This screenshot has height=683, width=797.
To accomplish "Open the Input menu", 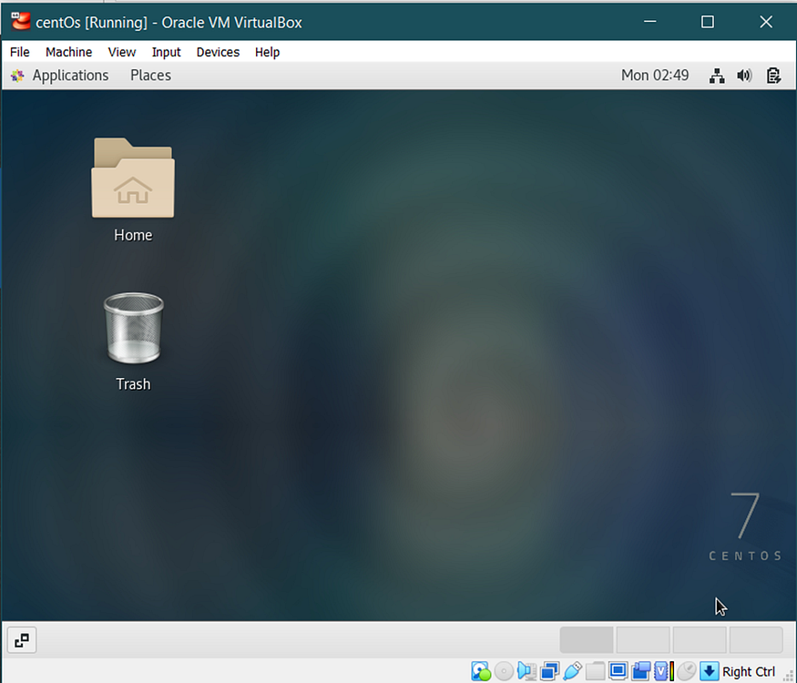I will click(x=166, y=52).
